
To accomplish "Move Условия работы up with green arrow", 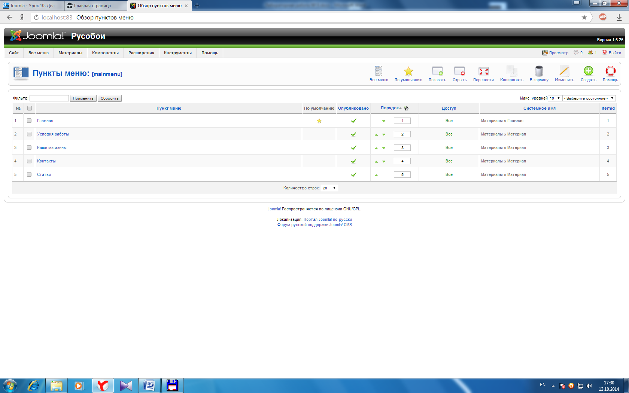I will coord(376,134).
